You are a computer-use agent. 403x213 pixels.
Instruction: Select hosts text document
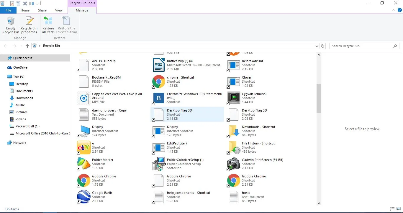tap(263, 197)
